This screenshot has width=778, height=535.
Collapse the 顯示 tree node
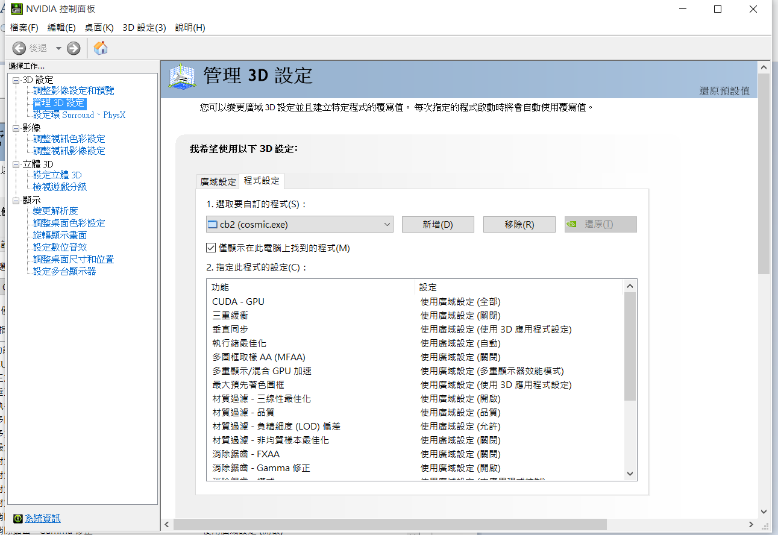click(x=16, y=200)
